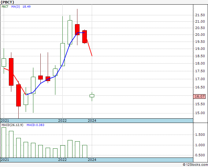Click the 21.50 price axis label

200,15
